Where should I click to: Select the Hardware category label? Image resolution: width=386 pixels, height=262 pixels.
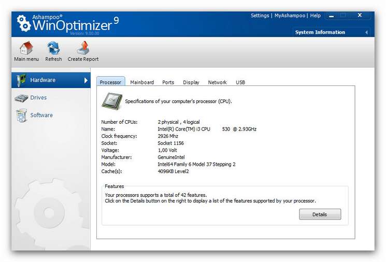coord(43,80)
